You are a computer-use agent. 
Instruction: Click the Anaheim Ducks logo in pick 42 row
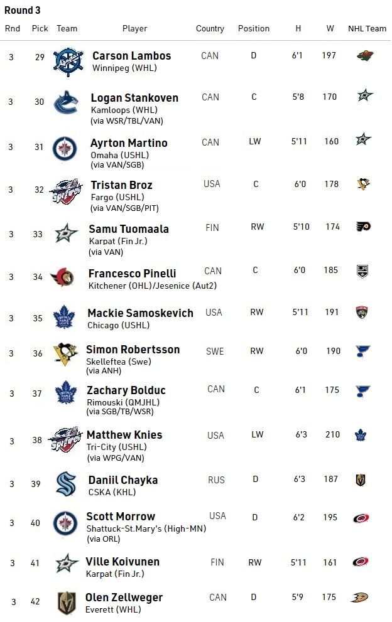click(x=360, y=597)
